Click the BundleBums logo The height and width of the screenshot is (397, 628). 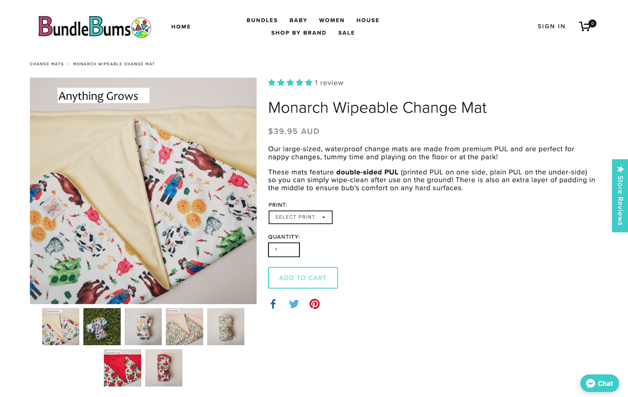[95, 27]
